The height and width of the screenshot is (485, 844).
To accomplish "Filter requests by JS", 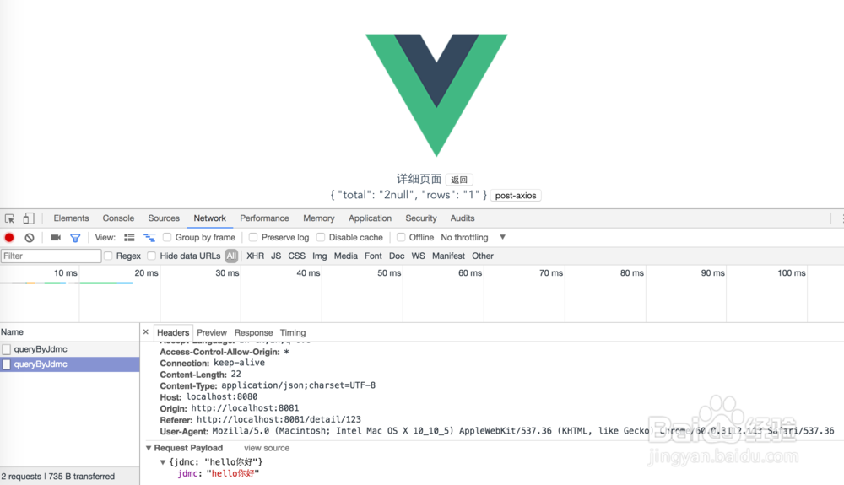I will click(x=276, y=256).
